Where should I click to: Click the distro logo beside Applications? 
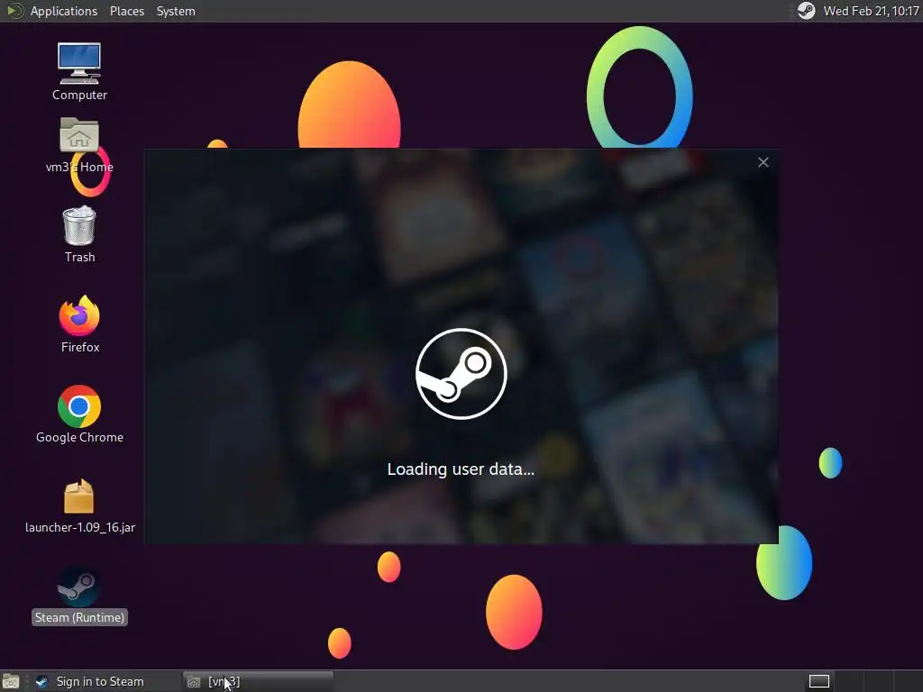pos(14,11)
